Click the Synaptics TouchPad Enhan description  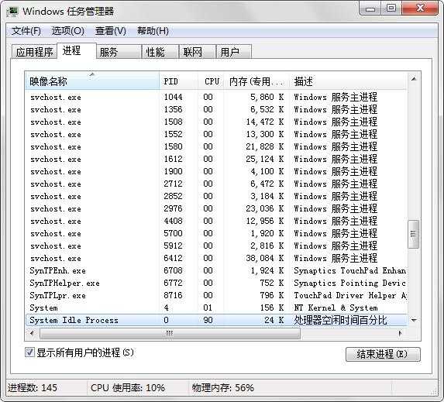tap(350, 270)
